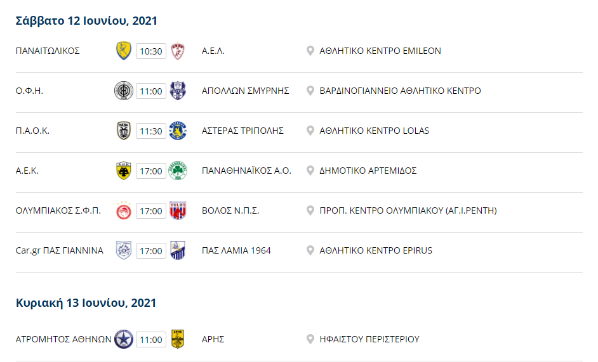Click the PAOK black shield logo
This screenshot has height=362, width=598.
pyautogui.click(x=124, y=131)
